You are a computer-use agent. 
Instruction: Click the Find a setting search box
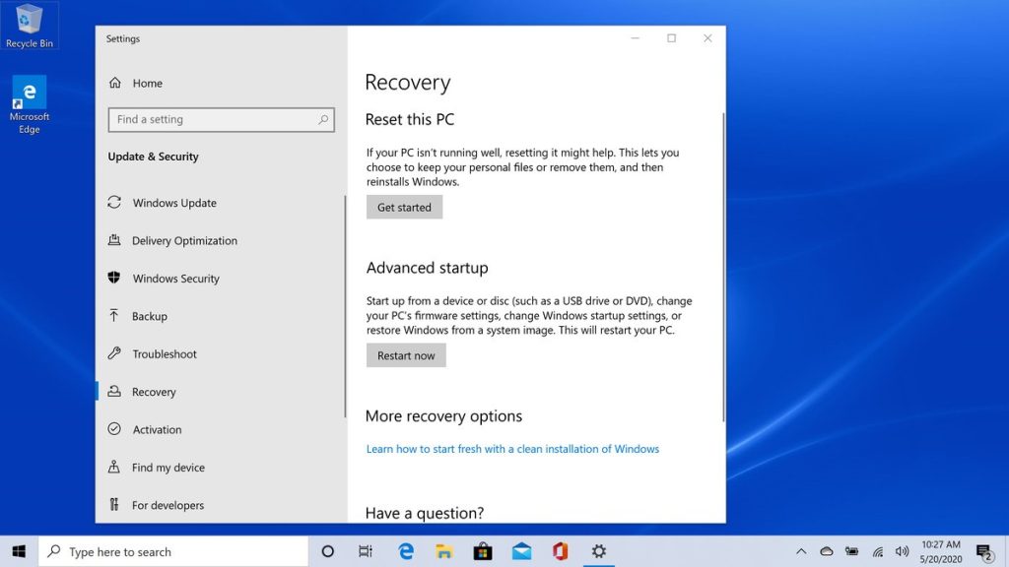click(220, 119)
